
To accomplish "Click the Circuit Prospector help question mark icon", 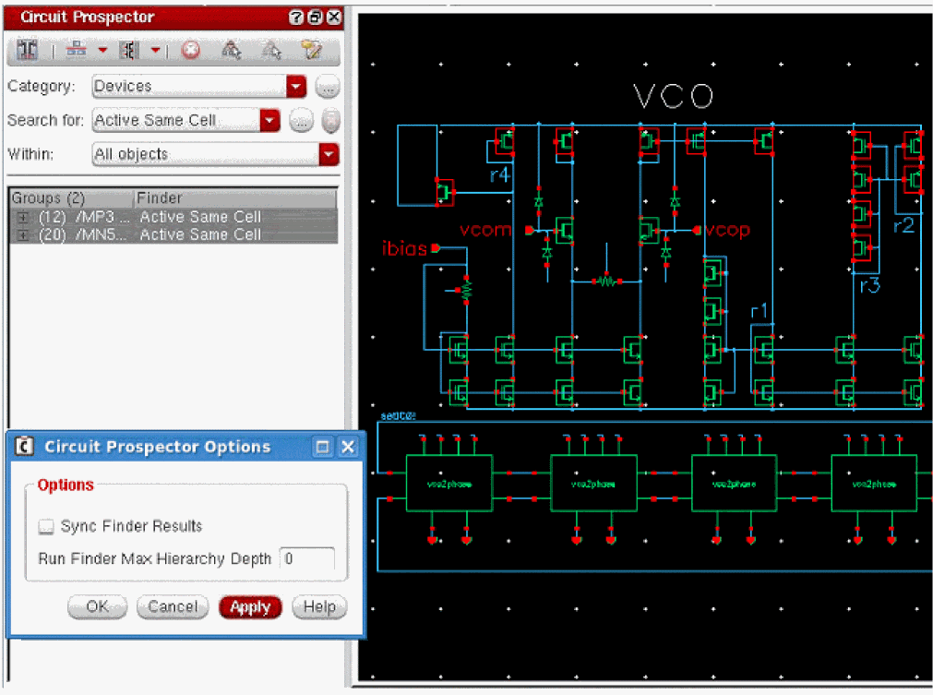I will 296,18.
